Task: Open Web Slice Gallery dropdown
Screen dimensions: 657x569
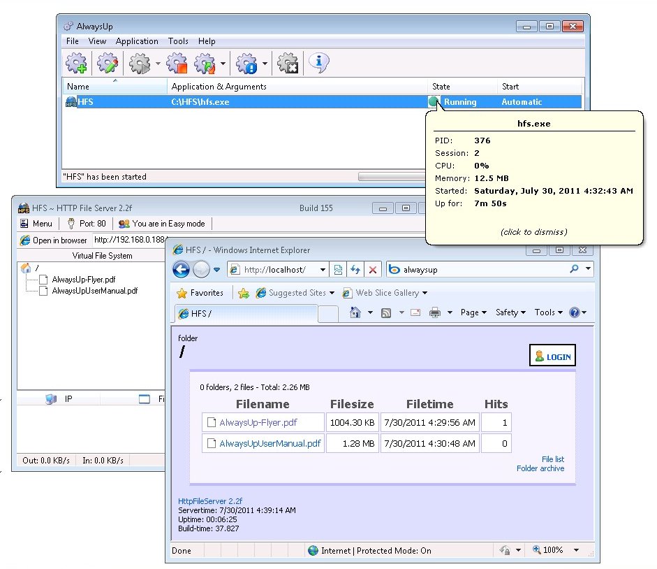Action: coord(384,293)
